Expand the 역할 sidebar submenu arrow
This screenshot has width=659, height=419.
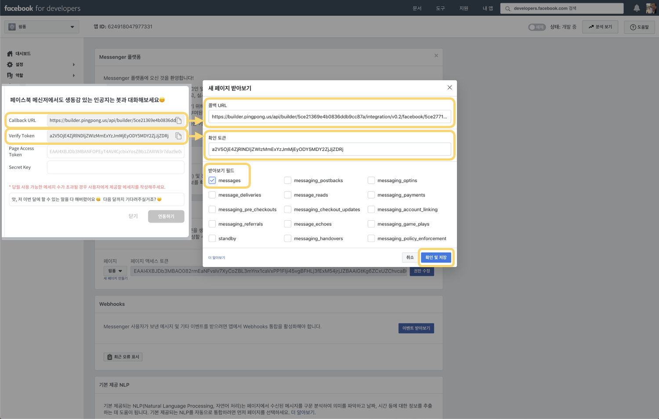(74, 75)
